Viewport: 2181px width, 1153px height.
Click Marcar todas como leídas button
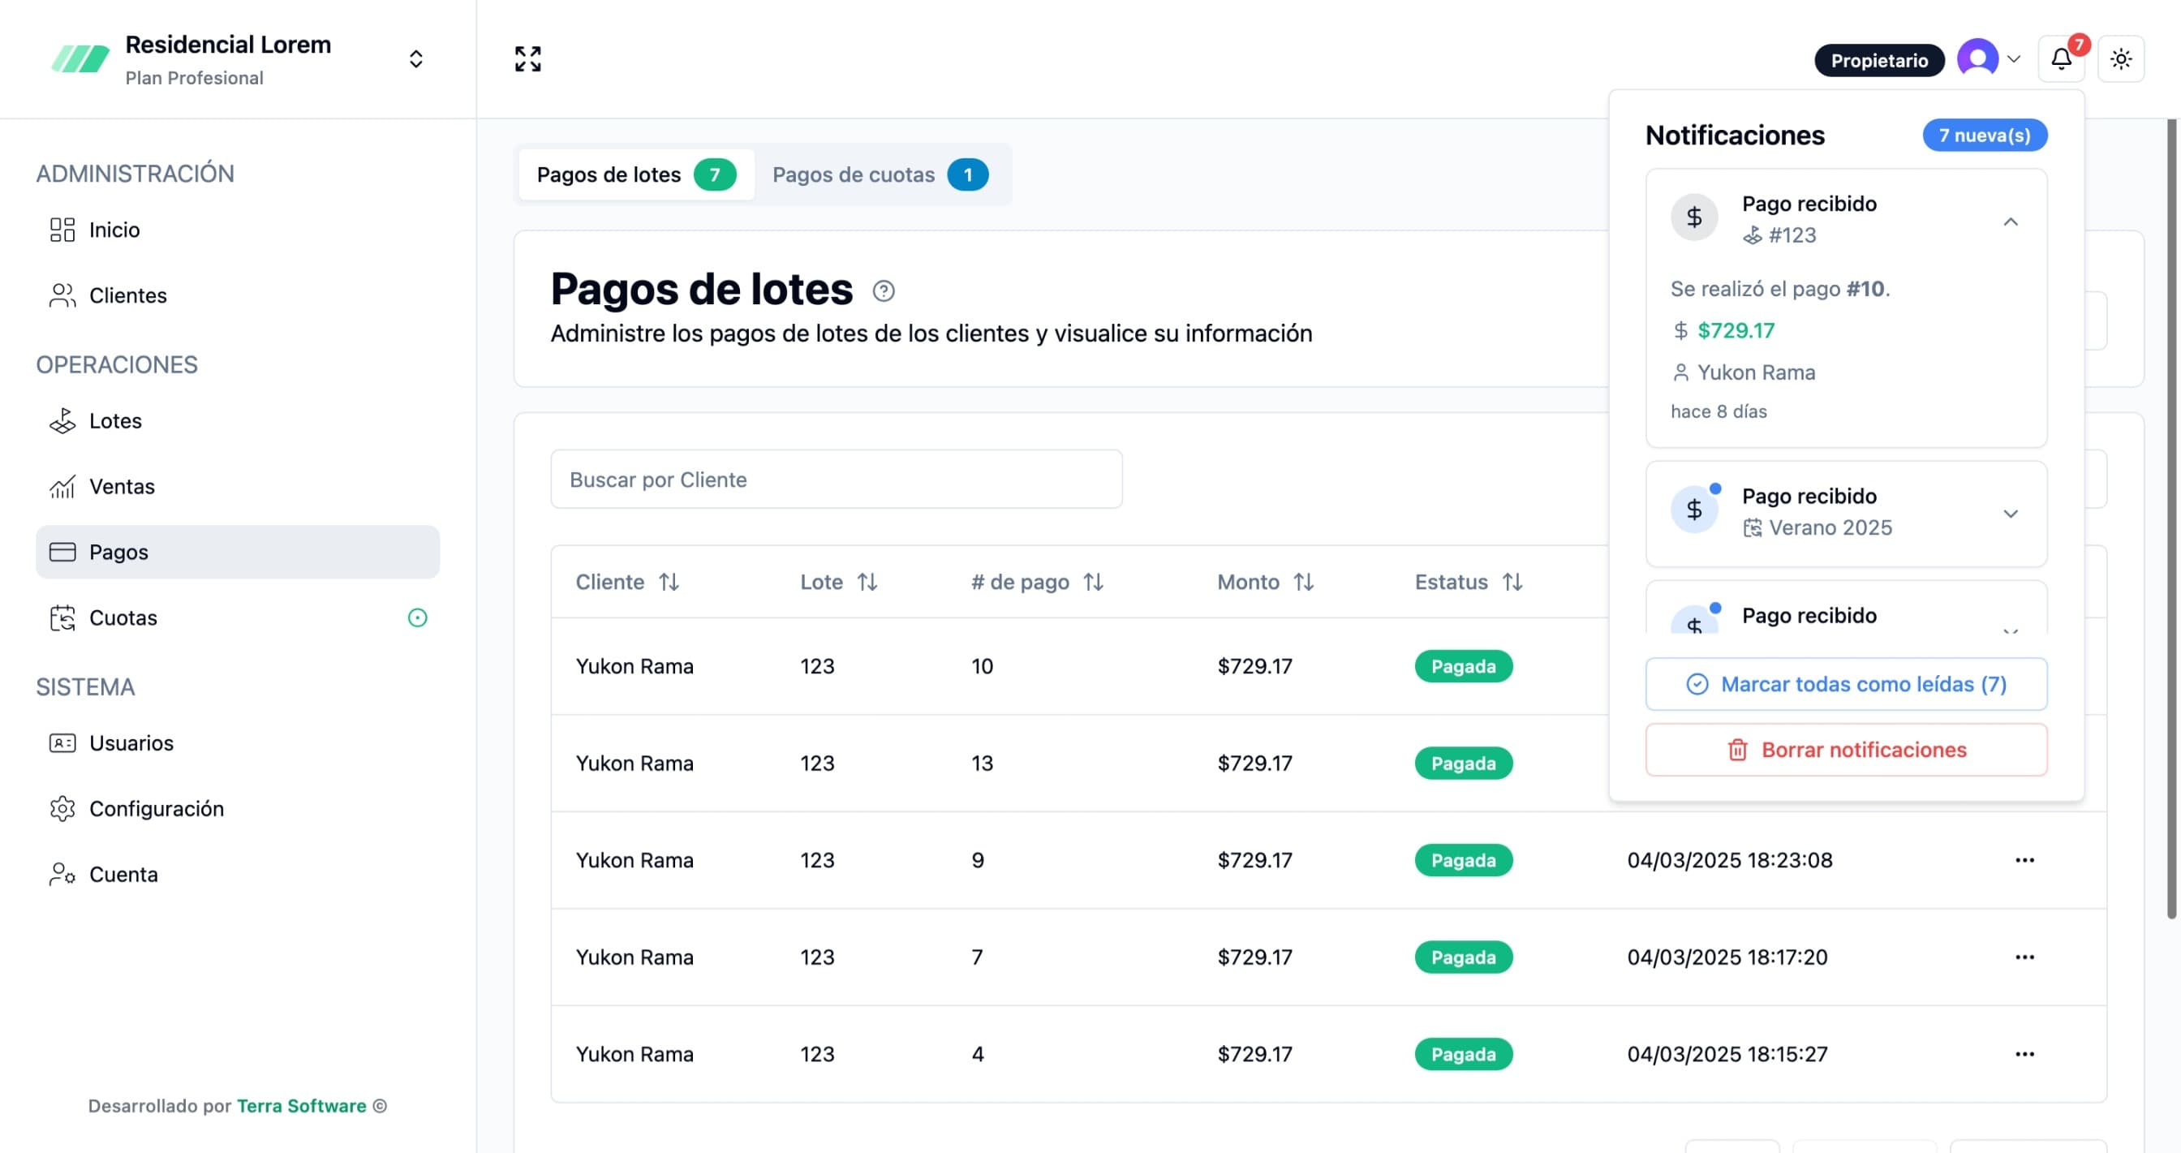tap(1846, 683)
